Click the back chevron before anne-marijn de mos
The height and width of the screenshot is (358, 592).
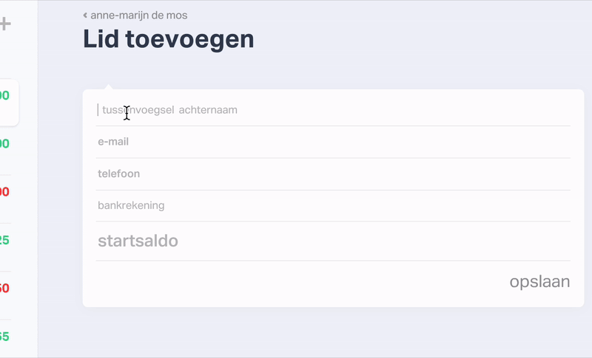tap(85, 15)
